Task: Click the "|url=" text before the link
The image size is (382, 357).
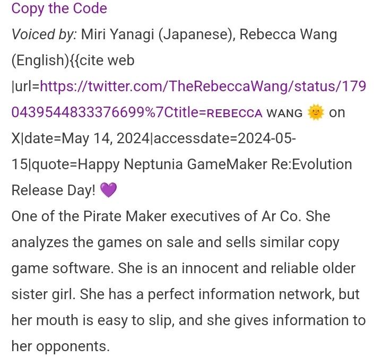Action: tap(25, 86)
